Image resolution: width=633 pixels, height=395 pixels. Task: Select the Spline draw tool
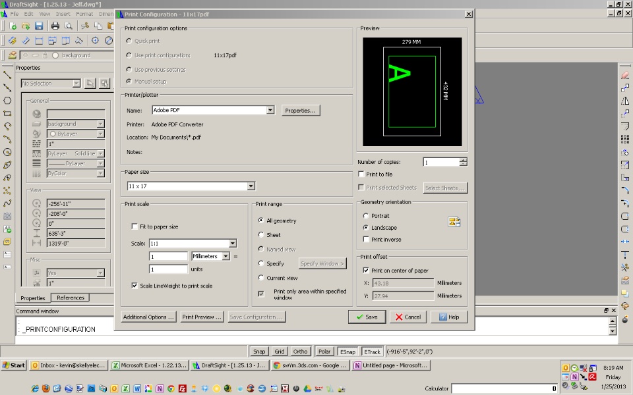click(7, 203)
